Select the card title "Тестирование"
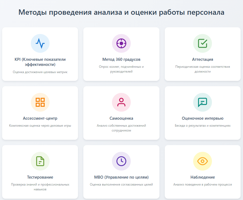243x200 pixels. coord(40,177)
